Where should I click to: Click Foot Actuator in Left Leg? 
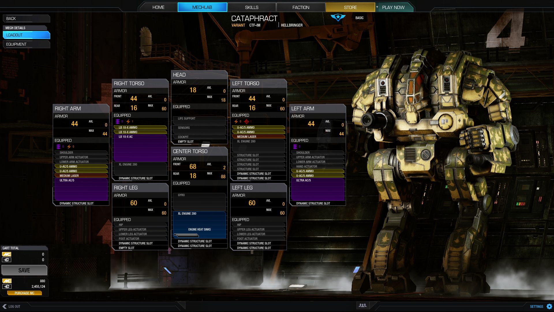coord(258,239)
